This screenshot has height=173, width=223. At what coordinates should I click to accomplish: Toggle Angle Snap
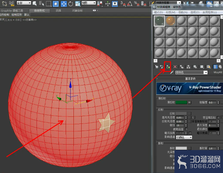pyautogui.click(x=130, y=4)
